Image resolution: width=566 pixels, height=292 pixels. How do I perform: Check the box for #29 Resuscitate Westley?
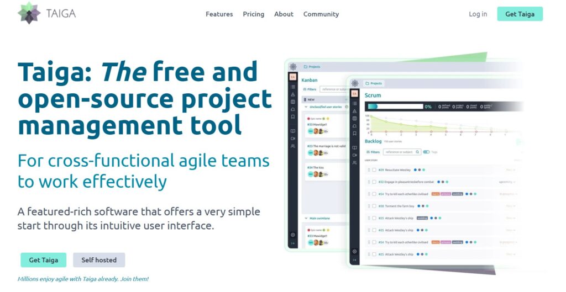pos(374,170)
